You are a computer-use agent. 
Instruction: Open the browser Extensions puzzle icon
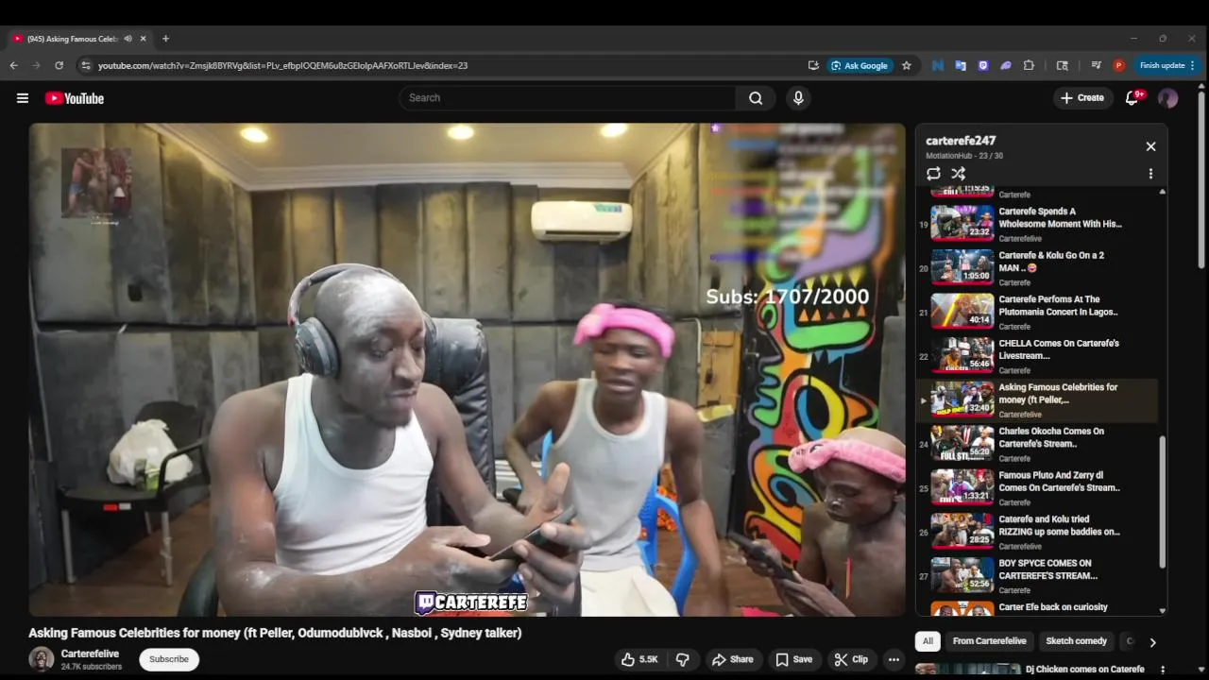pos(1029,65)
